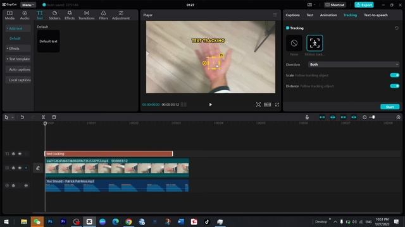Open Photoshop from the taskbar
Viewport: 405px width, 227px height.
click(50, 221)
